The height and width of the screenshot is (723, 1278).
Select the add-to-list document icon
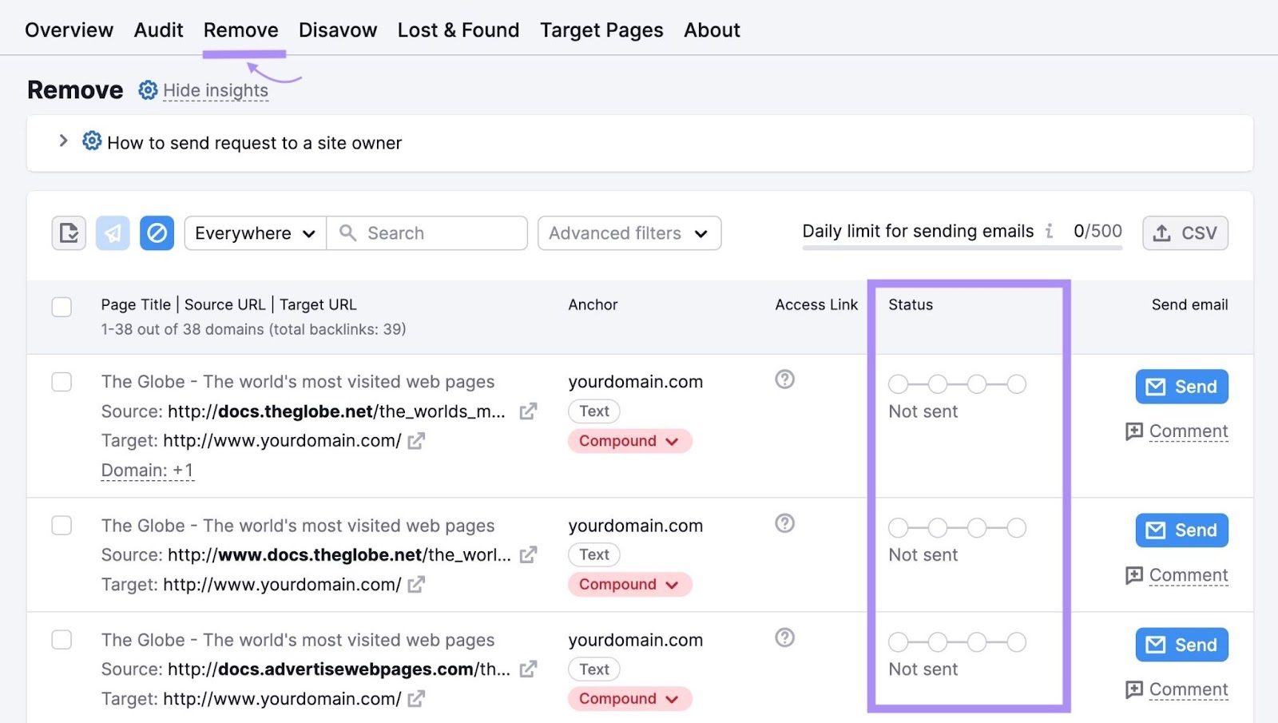(x=69, y=232)
